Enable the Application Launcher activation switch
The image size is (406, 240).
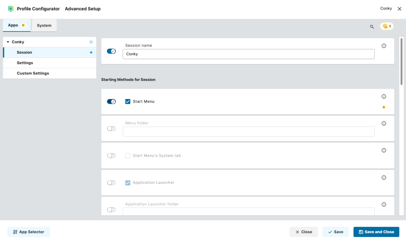click(111, 183)
